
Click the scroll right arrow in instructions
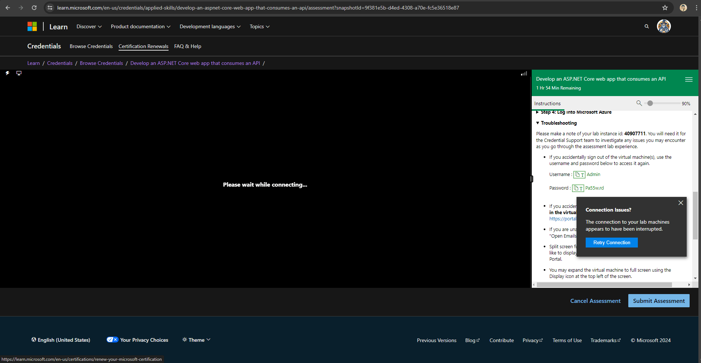[x=689, y=285]
